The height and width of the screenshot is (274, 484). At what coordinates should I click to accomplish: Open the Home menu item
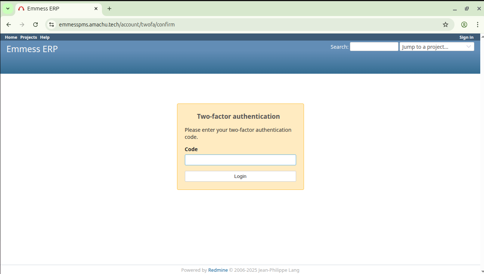tap(11, 37)
